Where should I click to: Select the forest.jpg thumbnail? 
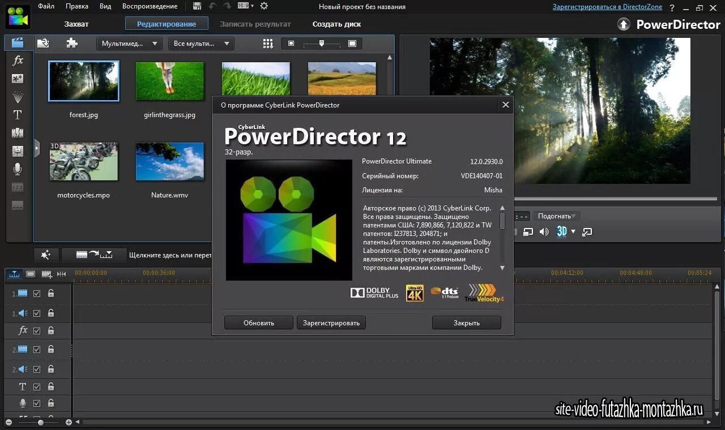[84, 81]
